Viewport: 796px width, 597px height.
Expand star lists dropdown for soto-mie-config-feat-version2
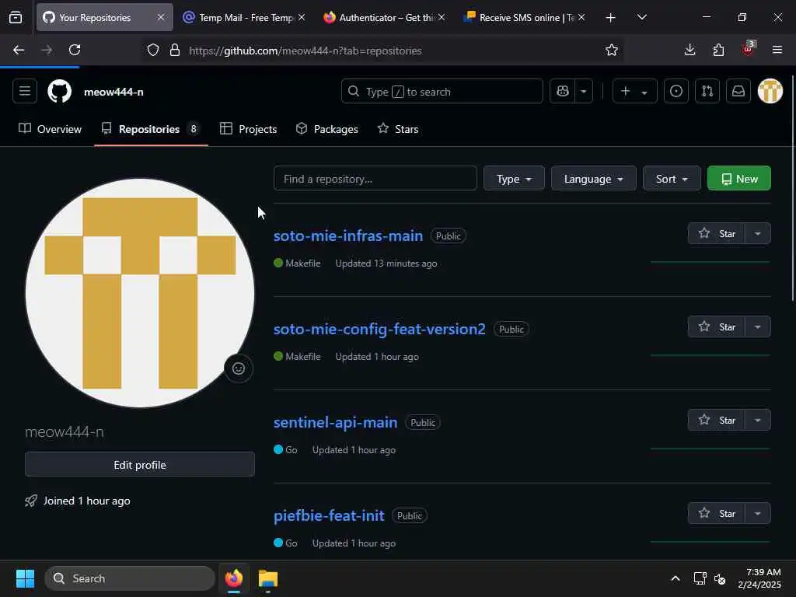point(758,327)
